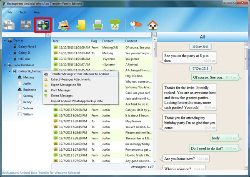Viewport: 250px width, 177px height.
Task: Open Backuptrans Android Data Transfer release link
Action: [41, 173]
